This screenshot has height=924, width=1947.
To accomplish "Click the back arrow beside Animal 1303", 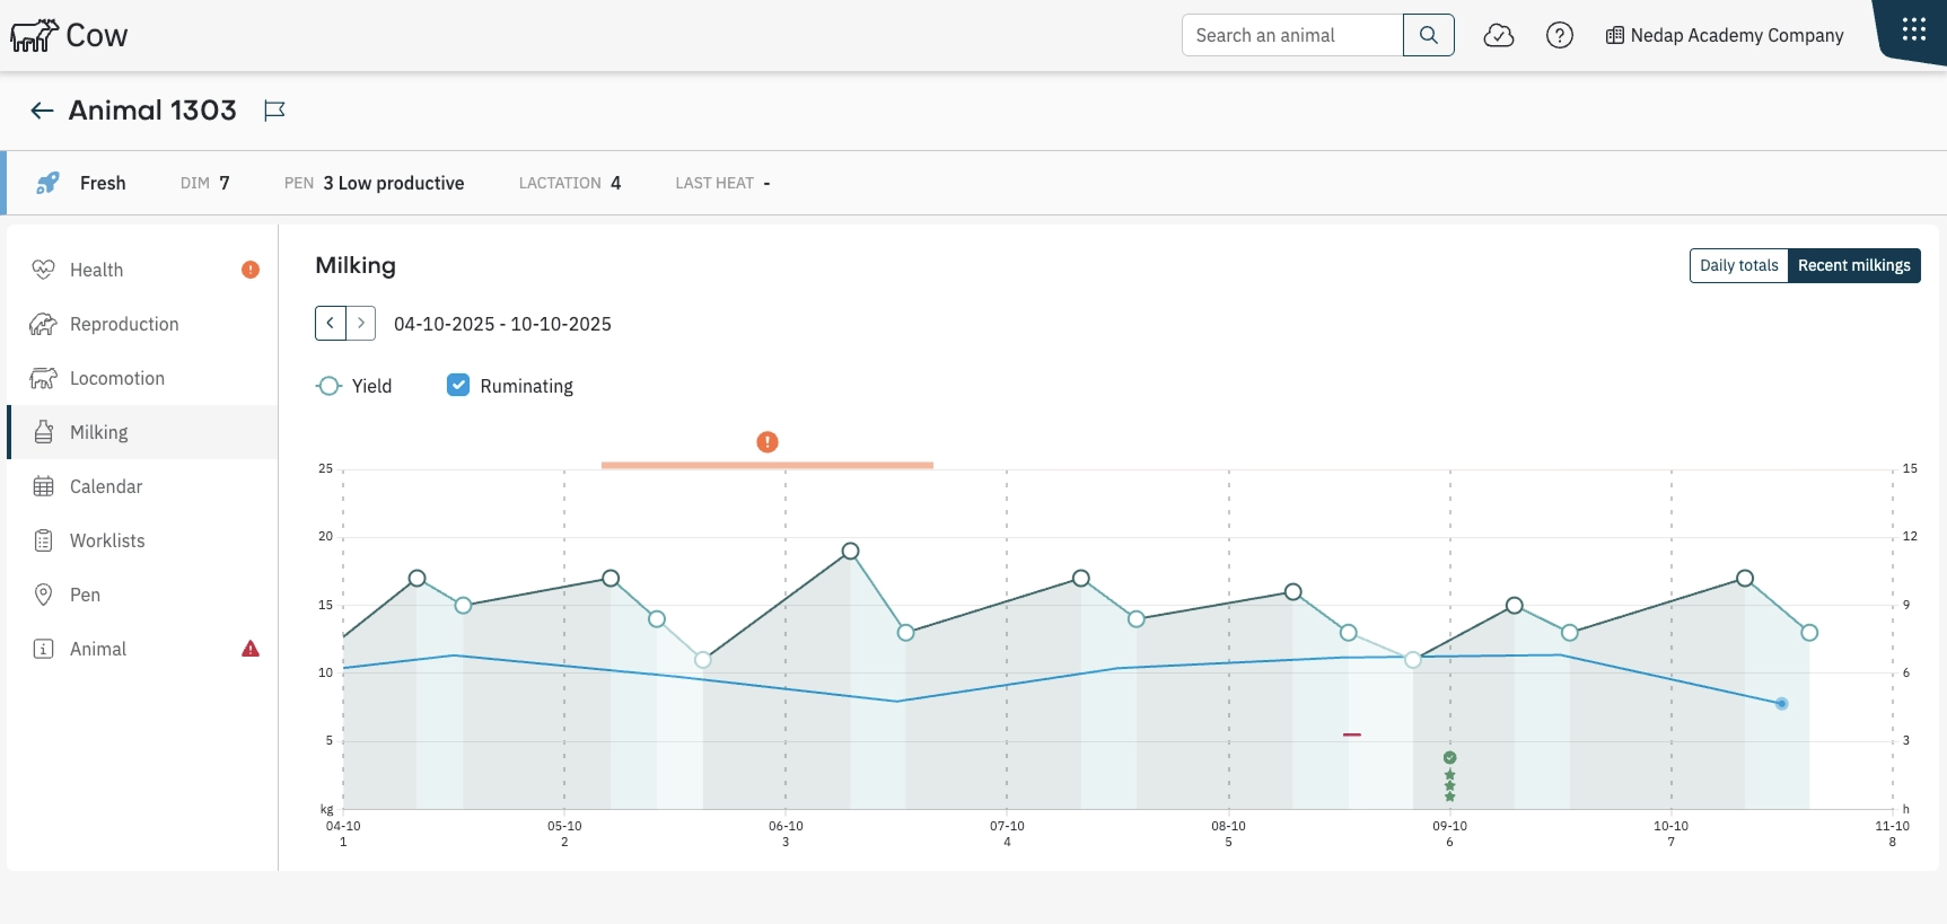I will (x=42, y=111).
